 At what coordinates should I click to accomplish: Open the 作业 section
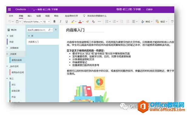(14, 97)
